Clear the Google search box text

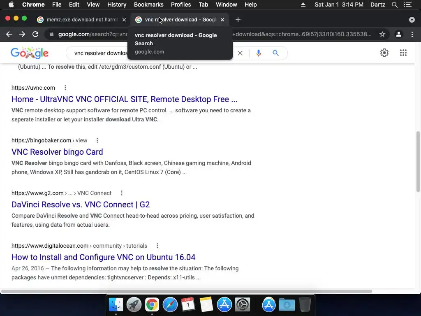pyautogui.click(x=240, y=53)
